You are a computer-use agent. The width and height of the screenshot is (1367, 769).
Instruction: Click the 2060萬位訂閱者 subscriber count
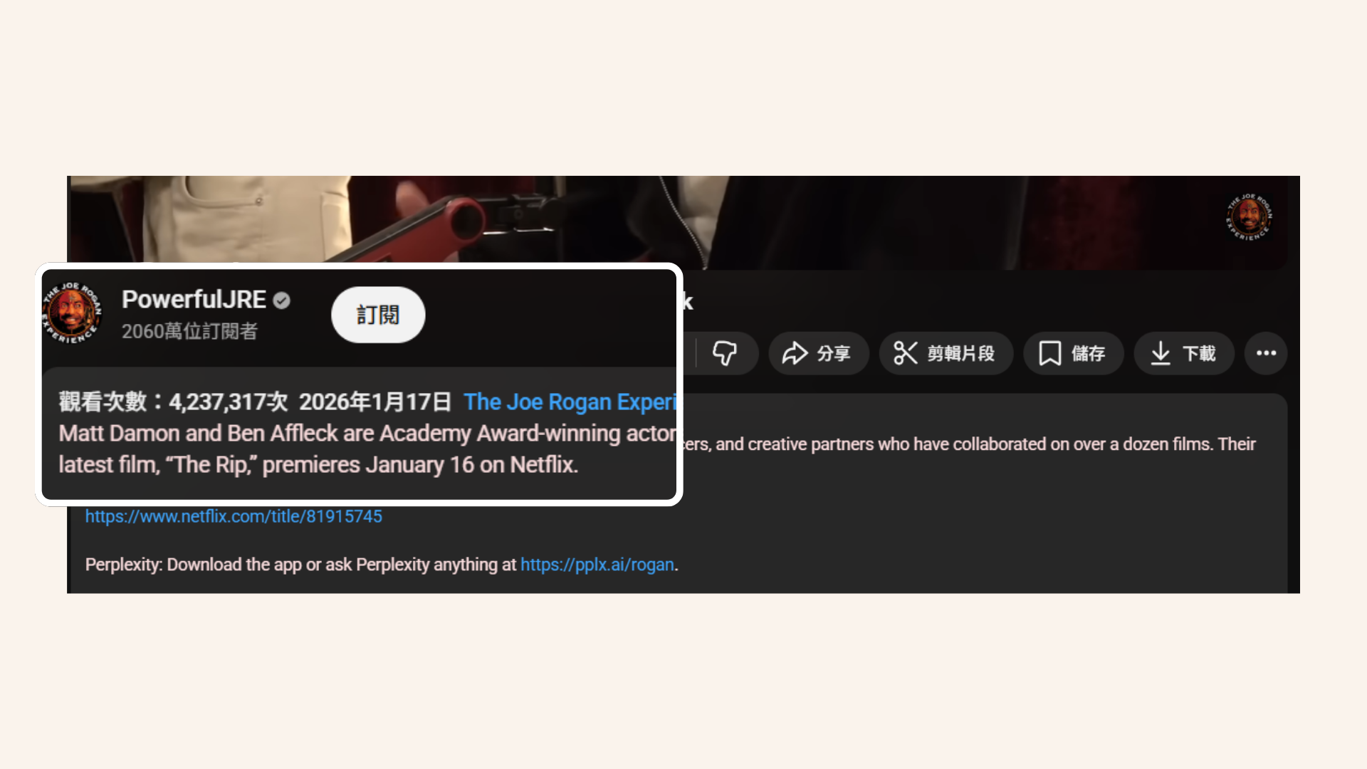(189, 332)
